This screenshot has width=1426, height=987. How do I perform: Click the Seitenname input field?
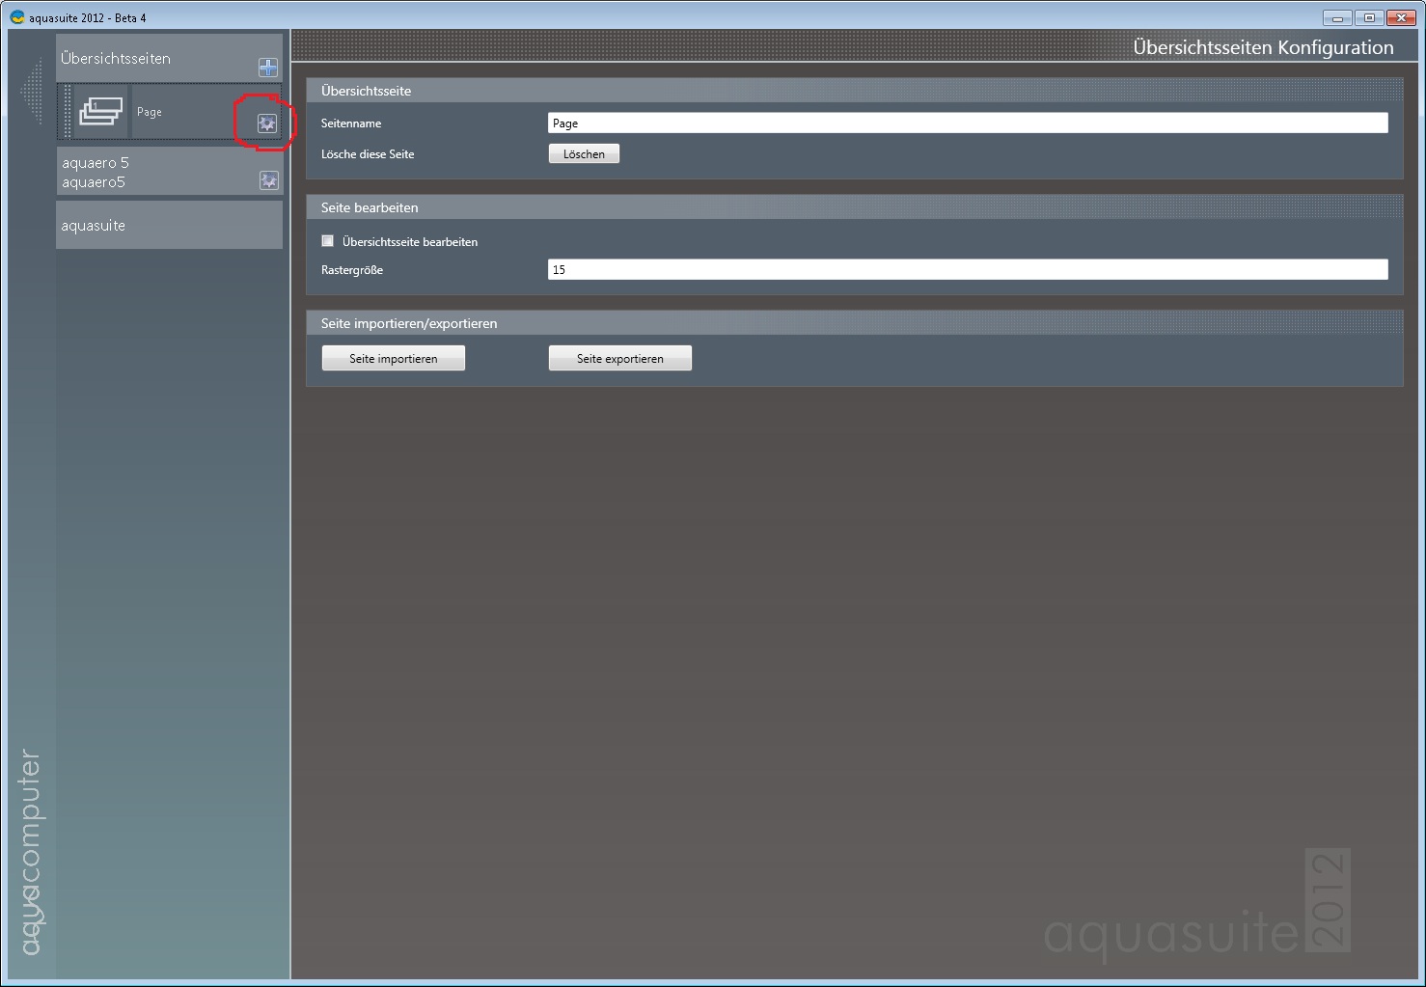click(x=968, y=123)
